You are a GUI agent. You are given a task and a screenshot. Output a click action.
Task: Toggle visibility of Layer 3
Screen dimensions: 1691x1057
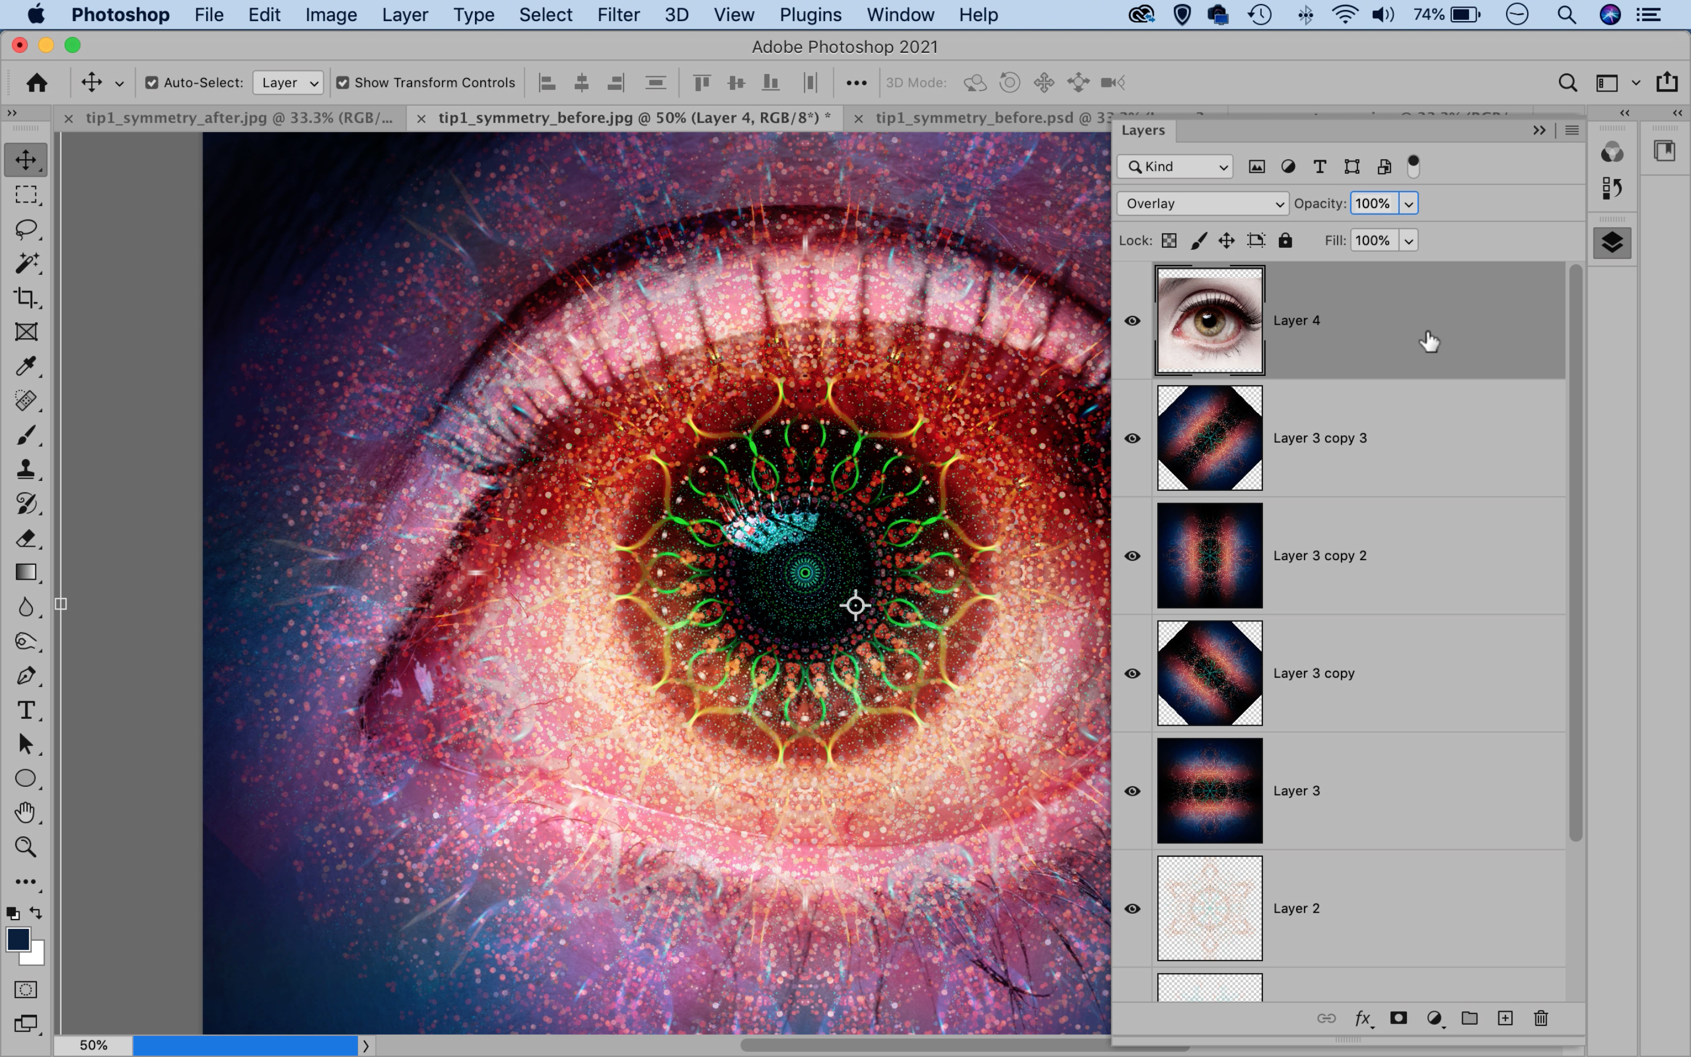1132,790
